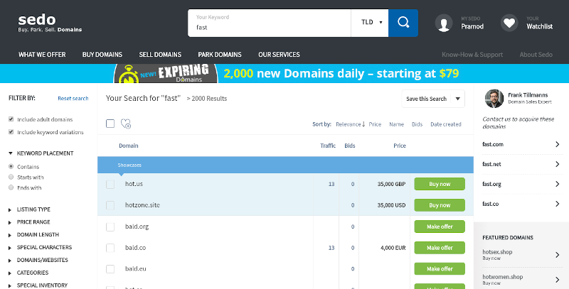
Task: Open the TLD dropdown
Action: click(x=370, y=23)
